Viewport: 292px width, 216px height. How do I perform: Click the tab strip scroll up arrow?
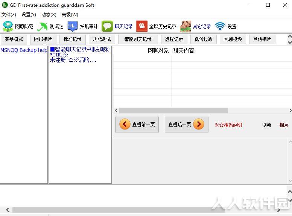[x=290, y=37]
